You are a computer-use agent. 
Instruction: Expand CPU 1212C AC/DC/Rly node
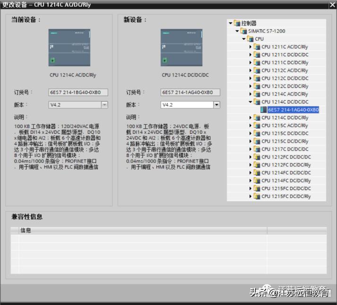[x=251, y=70]
